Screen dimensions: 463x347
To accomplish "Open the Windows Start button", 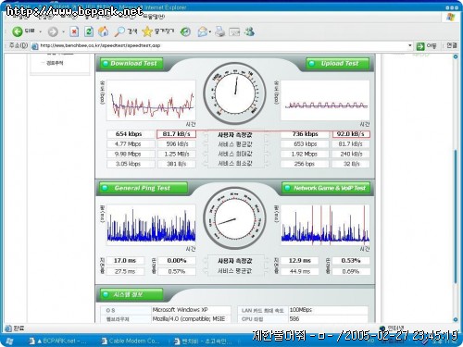I will (x=9, y=341).
